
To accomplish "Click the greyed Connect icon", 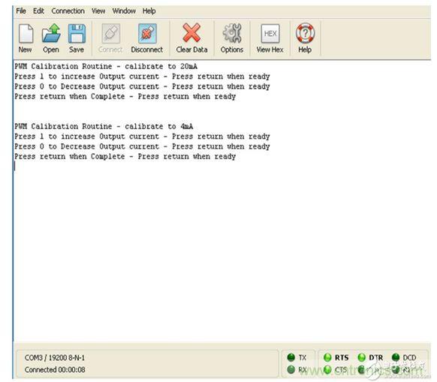I will click(110, 34).
